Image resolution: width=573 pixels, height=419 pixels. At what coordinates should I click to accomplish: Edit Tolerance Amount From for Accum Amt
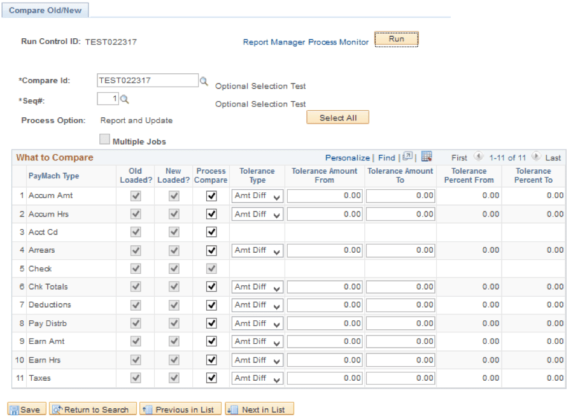[325, 196]
